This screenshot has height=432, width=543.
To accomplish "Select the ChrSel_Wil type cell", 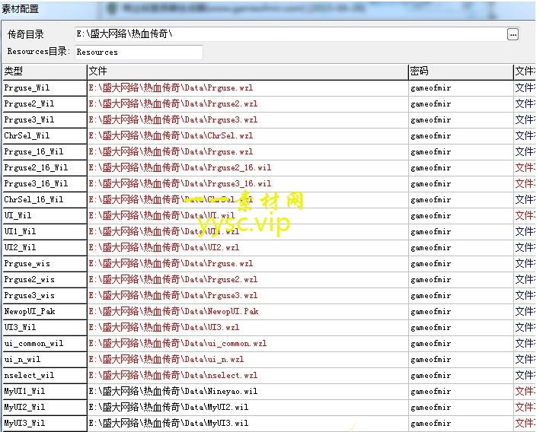I will tap(43, 136).
